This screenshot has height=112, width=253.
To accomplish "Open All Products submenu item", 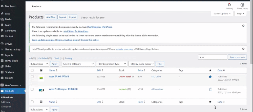I will [7, 97].
